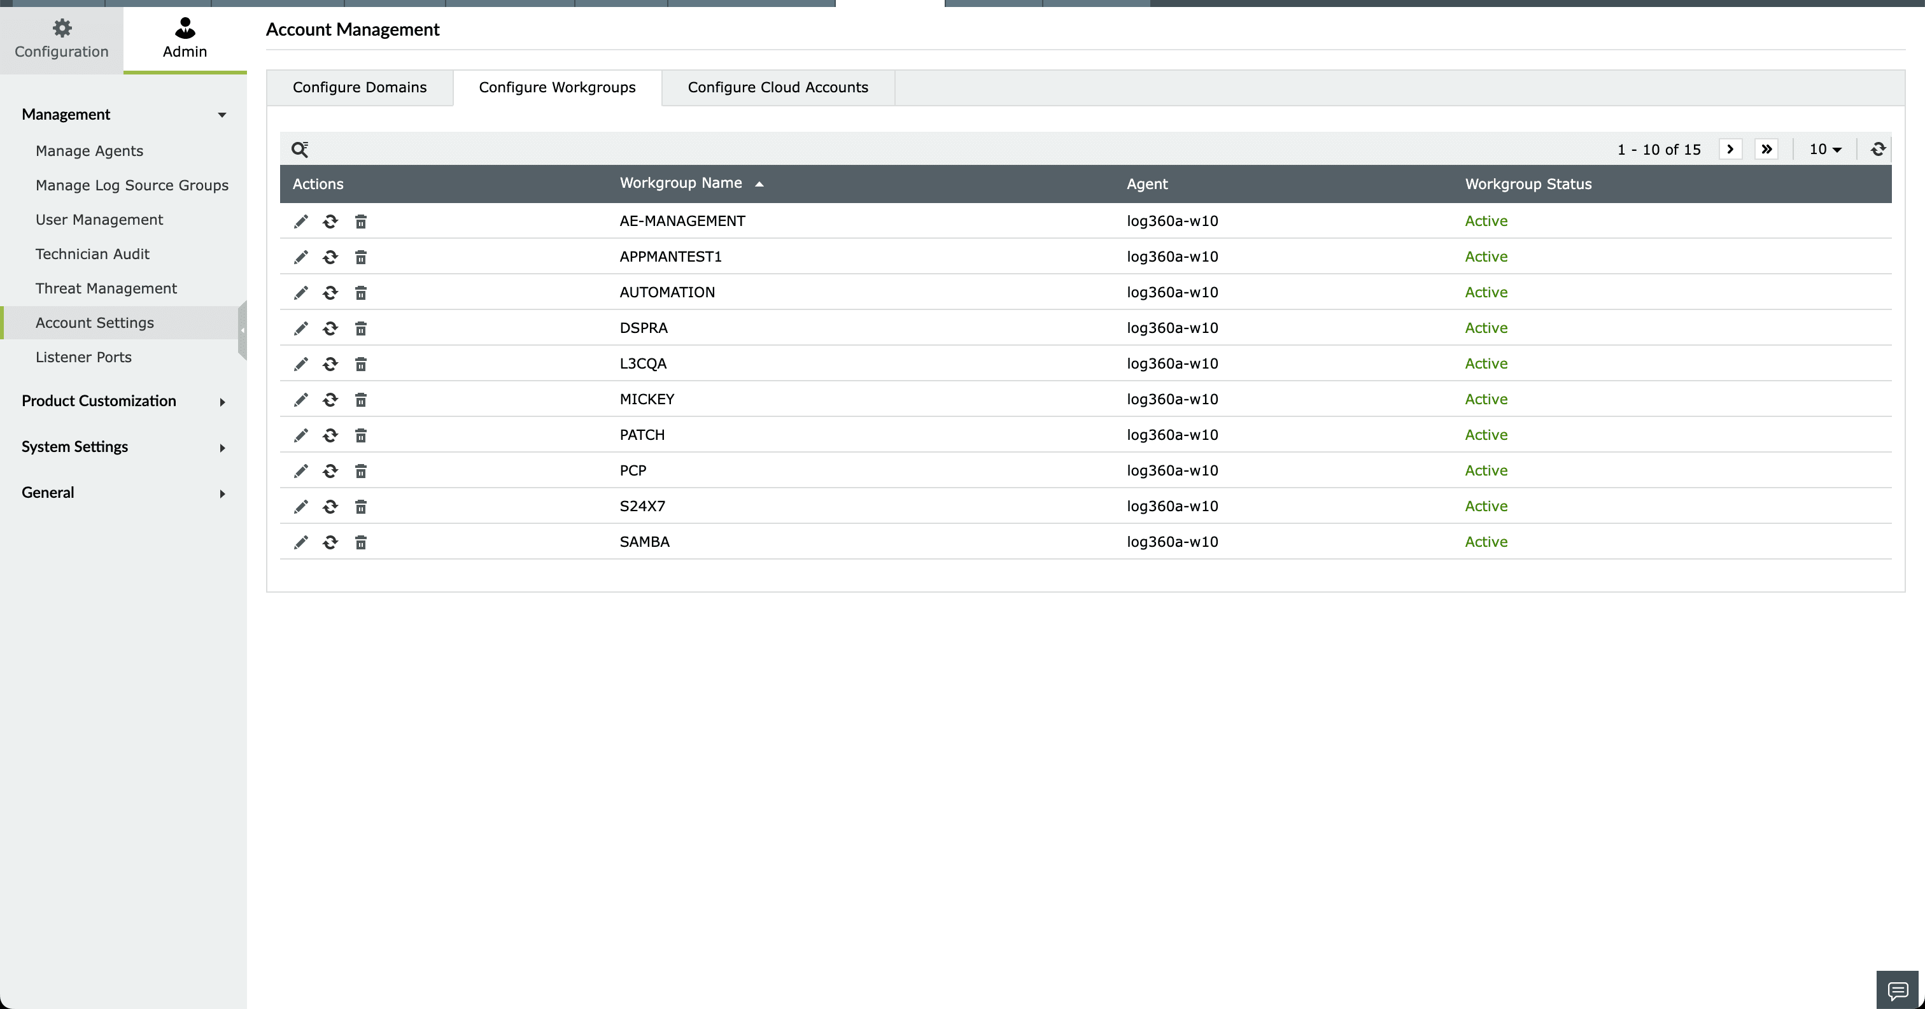Delete the AUTOMATION workgroup
The height and width of the screenshot is (1009, 1925).
[360, 293]
